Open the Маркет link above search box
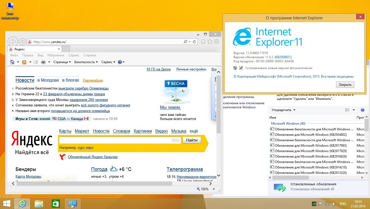 point(82,131)
